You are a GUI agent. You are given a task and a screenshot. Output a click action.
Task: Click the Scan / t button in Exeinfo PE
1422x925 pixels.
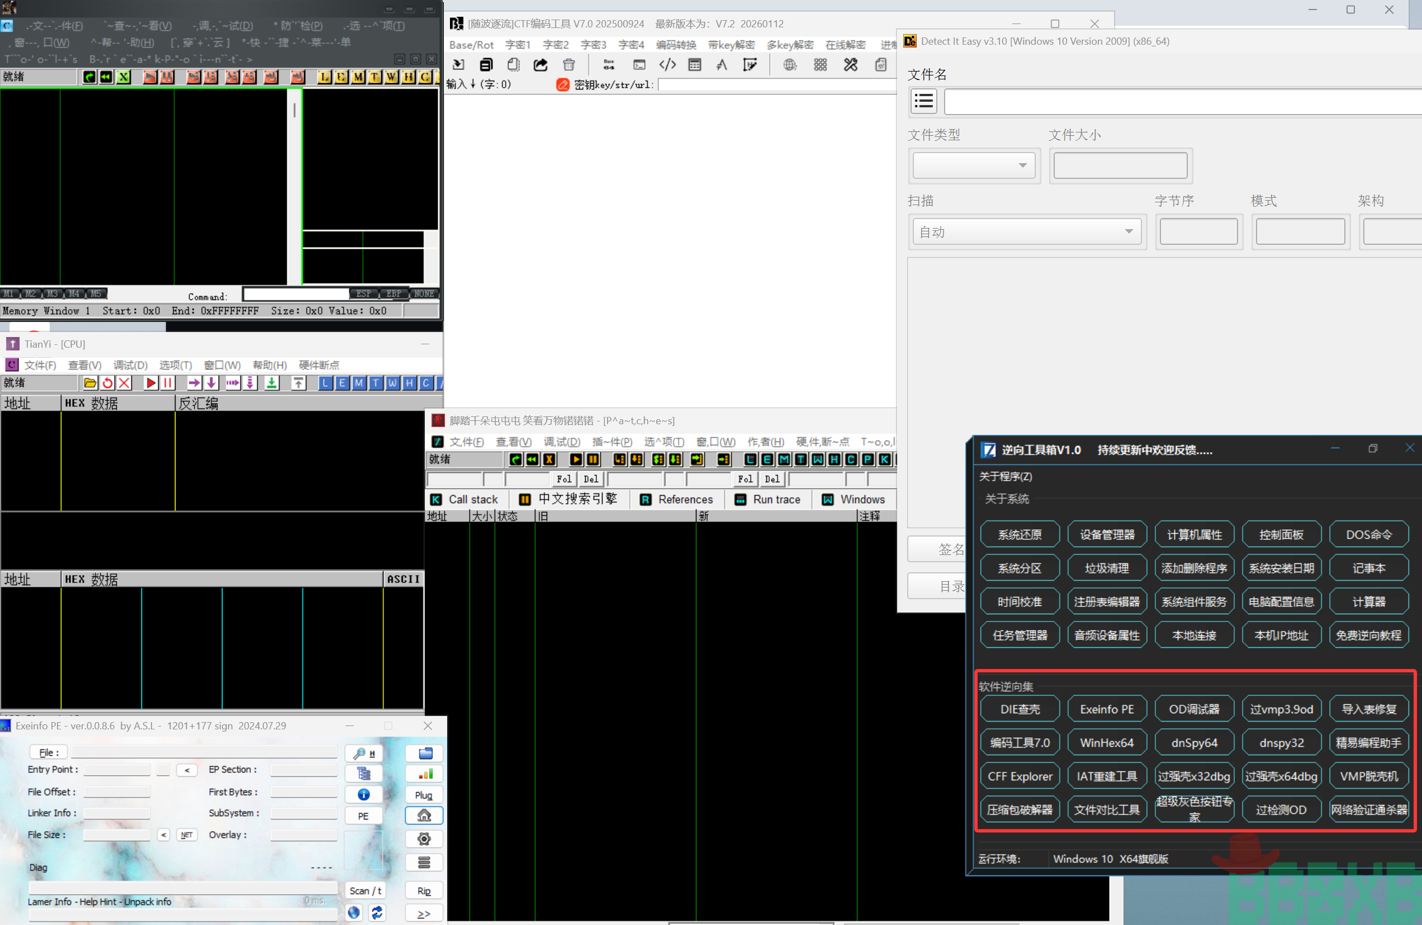[x=365, y=890]
